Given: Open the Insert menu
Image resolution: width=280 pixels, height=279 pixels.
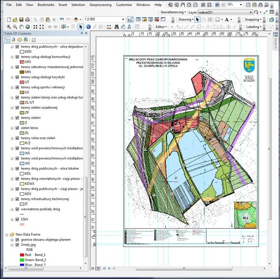Looking at the screenshot, I should pos(63,5).
